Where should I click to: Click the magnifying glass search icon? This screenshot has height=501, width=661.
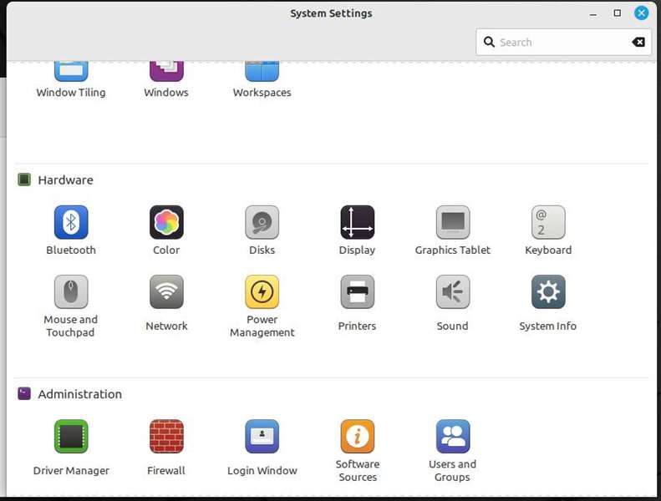click(x=489, y=42)
